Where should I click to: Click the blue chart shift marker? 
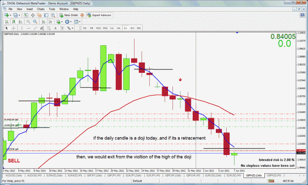pos(237,32)
